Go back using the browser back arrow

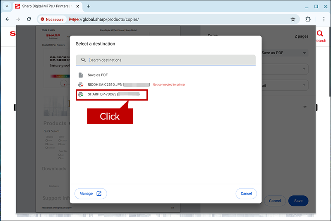[7, 19]
